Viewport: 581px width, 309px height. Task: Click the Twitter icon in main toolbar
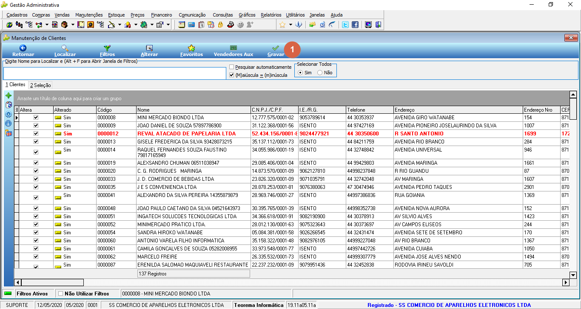(345, 25)
